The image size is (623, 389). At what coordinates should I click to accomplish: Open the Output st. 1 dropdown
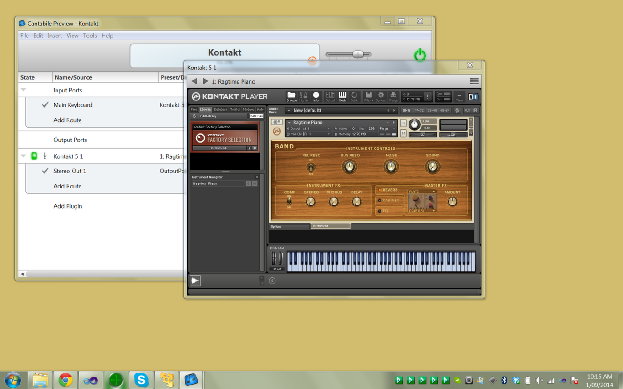(x=309, y=128)
